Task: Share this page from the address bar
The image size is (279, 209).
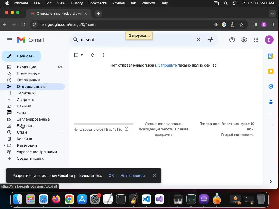Action: (233, 24)
